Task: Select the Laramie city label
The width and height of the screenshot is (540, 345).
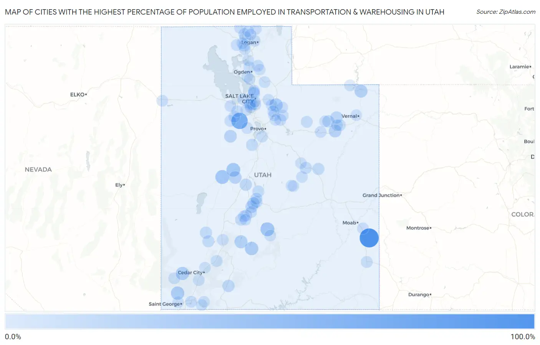Action: (x=520, y=67)
